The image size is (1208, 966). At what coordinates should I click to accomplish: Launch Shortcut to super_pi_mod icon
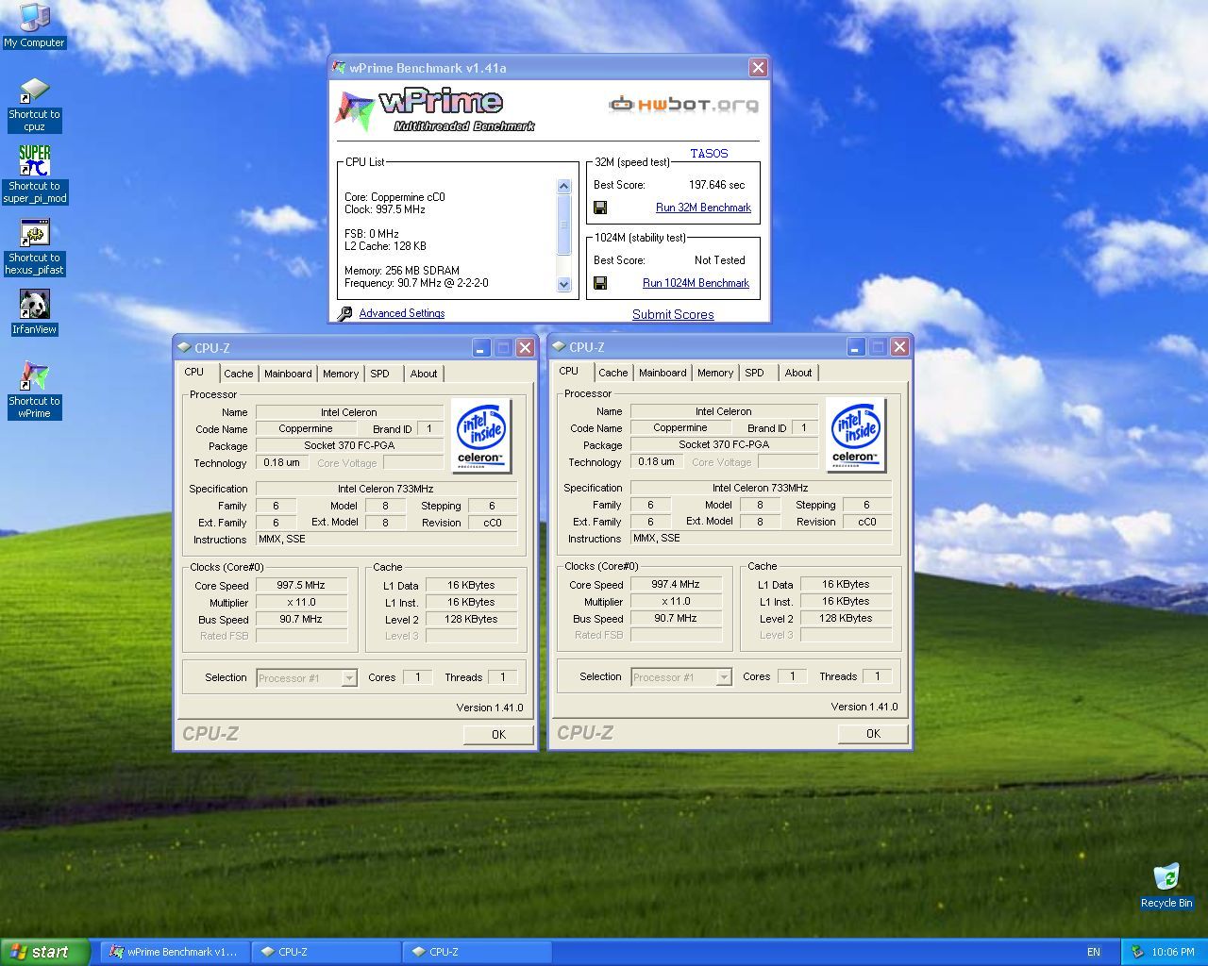point(34,175)
